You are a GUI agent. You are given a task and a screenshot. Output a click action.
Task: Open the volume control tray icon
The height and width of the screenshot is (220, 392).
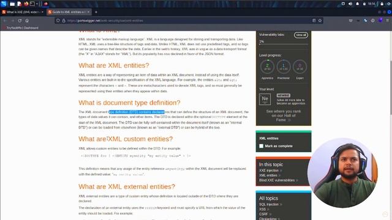350,4
